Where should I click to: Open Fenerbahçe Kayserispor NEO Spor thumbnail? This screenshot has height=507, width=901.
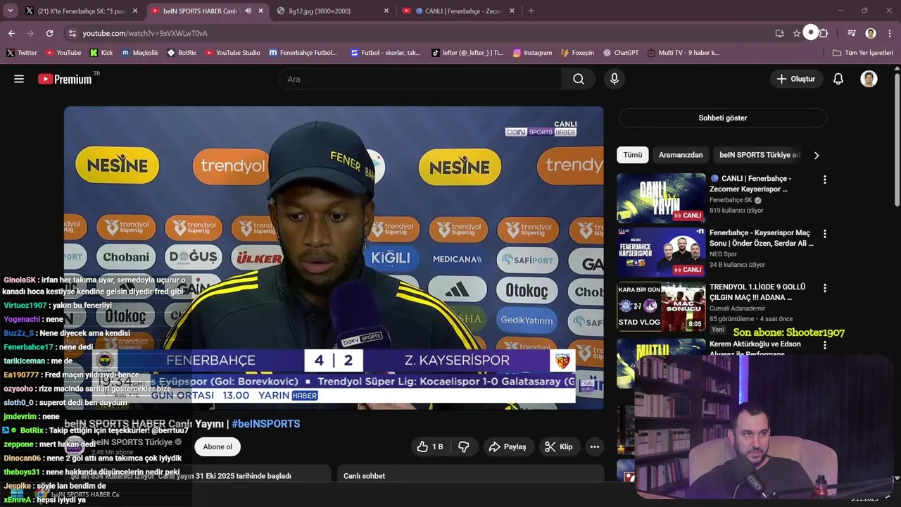pos(661,252)
